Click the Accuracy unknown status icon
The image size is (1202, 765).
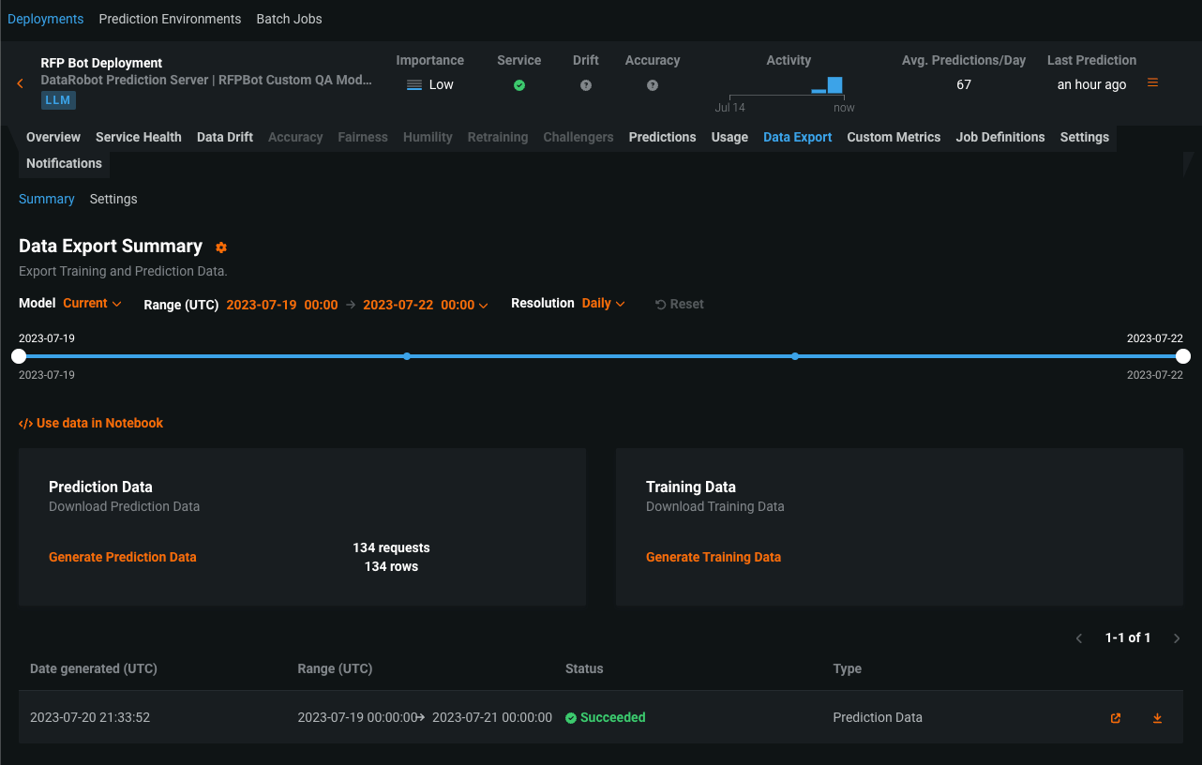[652, 85]
